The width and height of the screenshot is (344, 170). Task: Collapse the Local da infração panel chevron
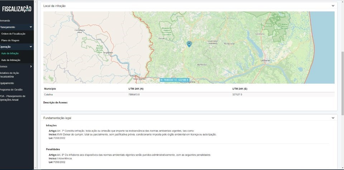(333, 6)
